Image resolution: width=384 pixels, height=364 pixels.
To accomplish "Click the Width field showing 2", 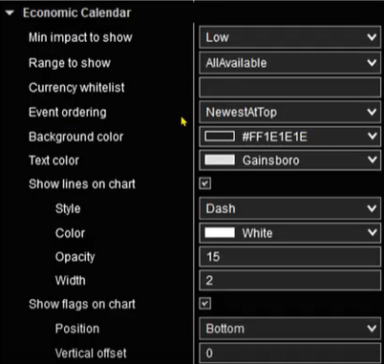I will (289, 280).
